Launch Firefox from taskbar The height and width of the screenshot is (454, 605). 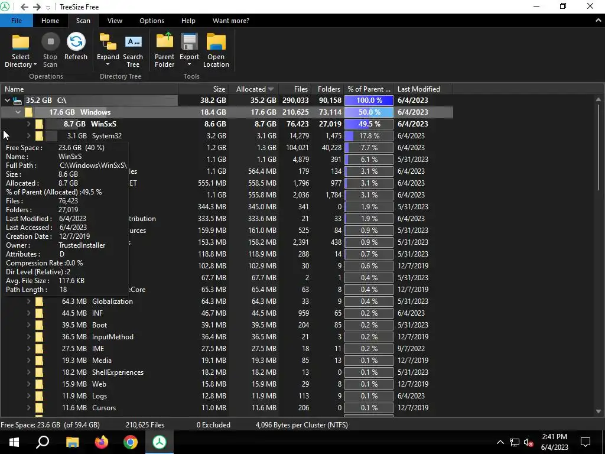click(102, 442)
